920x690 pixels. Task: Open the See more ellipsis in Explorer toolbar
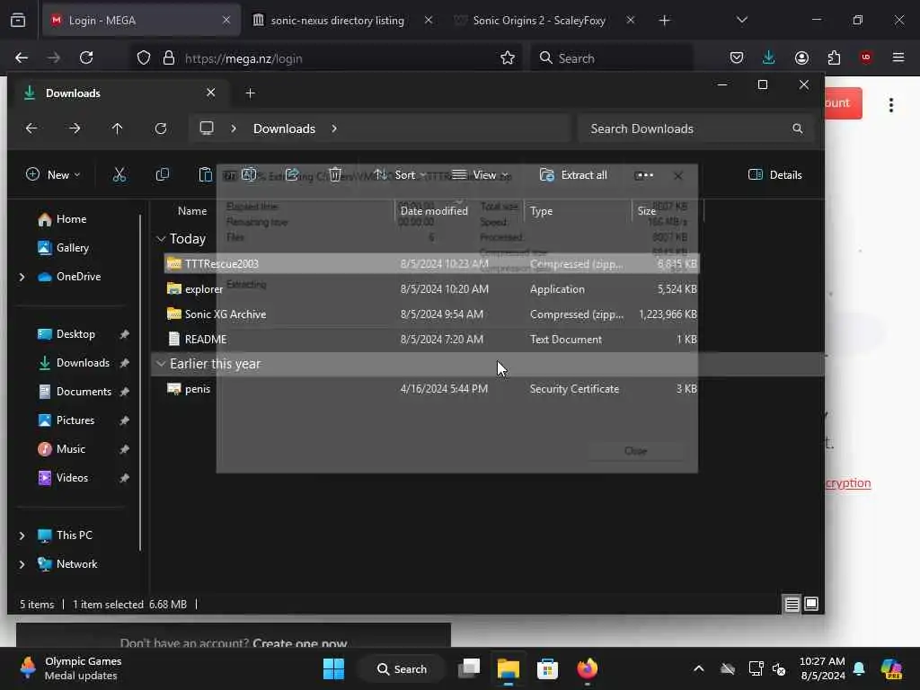644,175
